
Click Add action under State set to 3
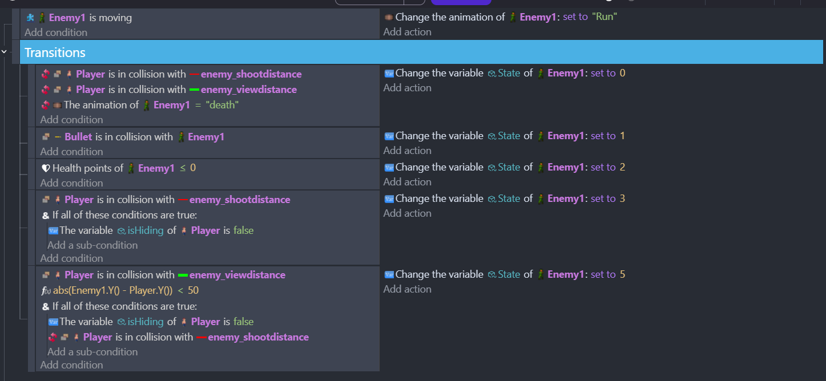tap(407, 213)
